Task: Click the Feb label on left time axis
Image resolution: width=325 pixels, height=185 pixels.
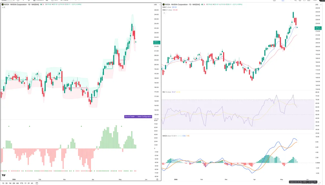Action: point(40,179)
